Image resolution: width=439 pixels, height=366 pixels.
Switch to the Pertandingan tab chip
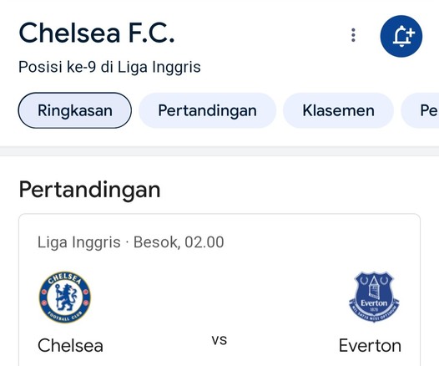pyautogui.click(x=208, y=110)
